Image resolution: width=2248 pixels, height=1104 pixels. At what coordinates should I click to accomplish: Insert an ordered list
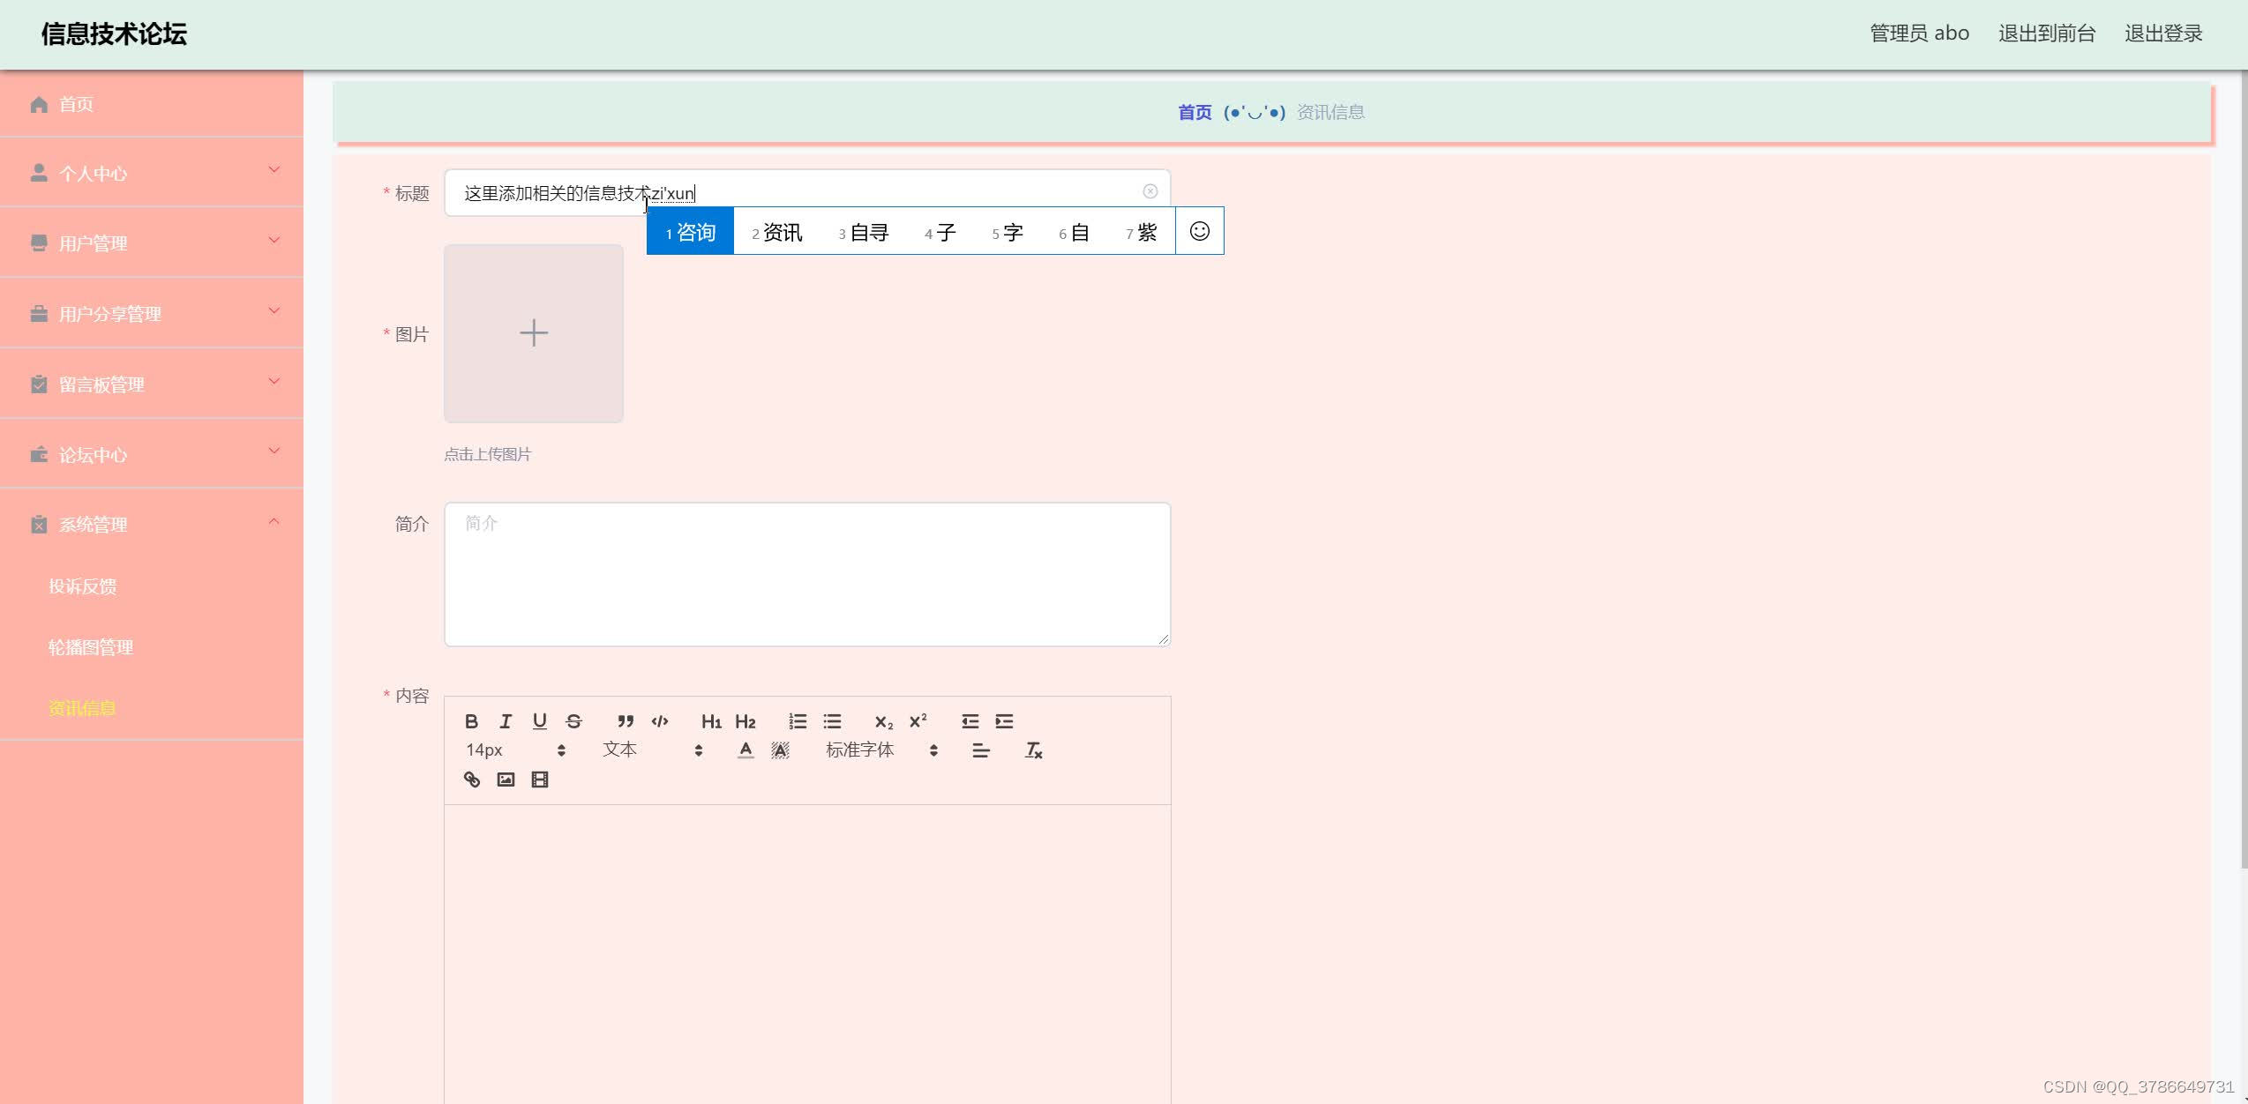[x=798, y=721]
